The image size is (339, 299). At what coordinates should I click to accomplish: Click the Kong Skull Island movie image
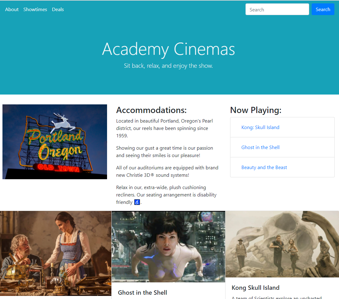click(x=282, y=244)
